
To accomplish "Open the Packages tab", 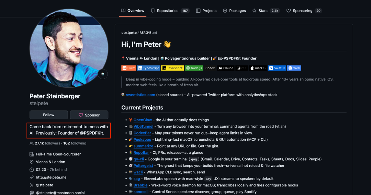I will pos(234,11).
